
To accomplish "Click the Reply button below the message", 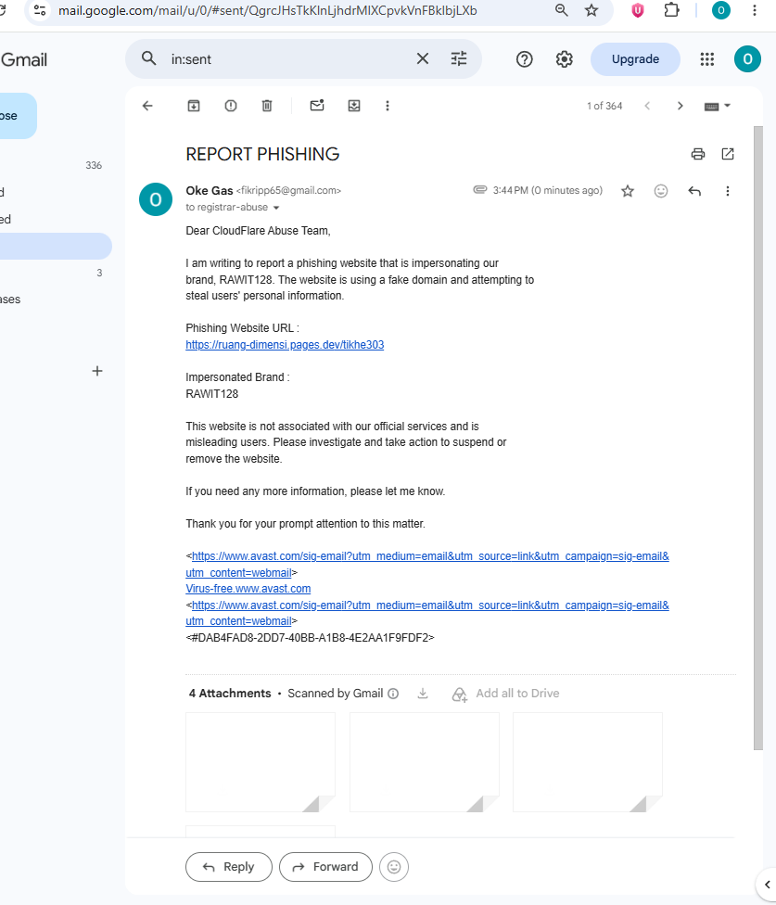I will click(228, 867).
